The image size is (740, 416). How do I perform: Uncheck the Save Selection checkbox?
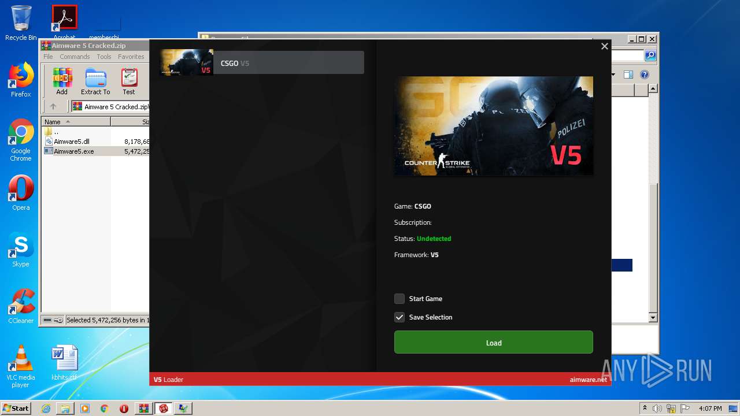tap(399, 317)
